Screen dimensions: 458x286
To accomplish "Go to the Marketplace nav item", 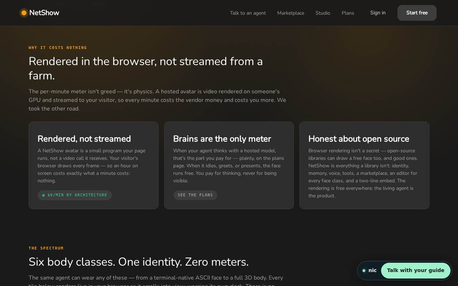I will [291, 13].
